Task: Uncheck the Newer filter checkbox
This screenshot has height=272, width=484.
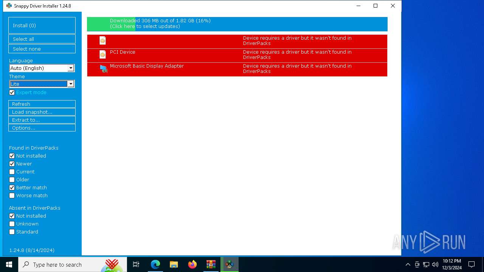Action: coord(12,164)
